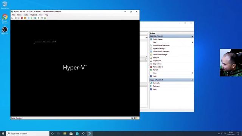Show hidden system tray icons
Screen dimensions: 242x136
[219, 133]
